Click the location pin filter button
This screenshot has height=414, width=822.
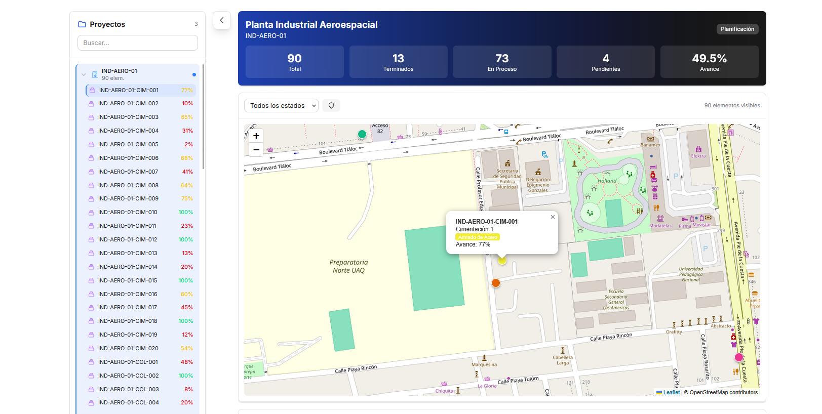(331, 106)
